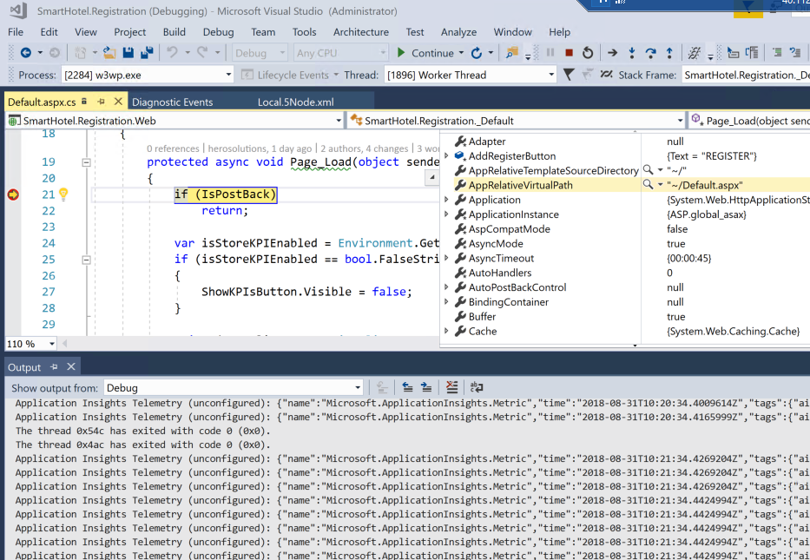Expand the Application property node
Screen dimensions: 810x560
(x=447, y=200)
